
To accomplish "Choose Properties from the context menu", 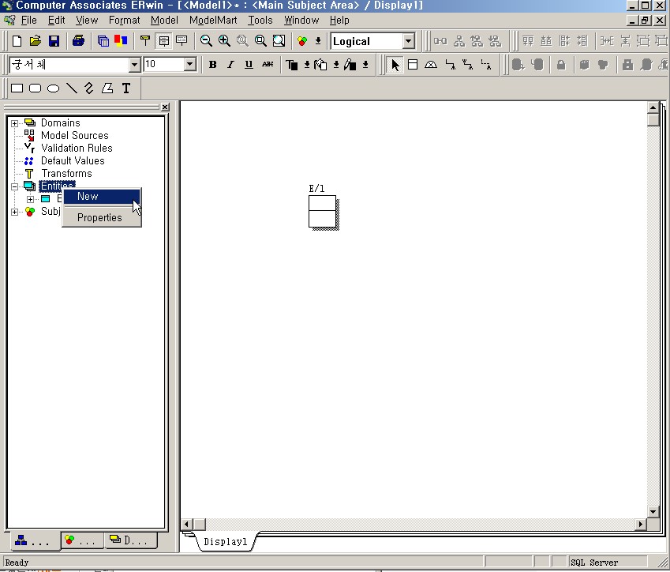I will 102,217.
